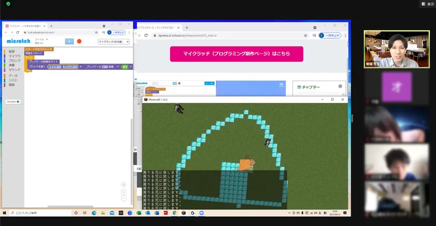Select the 制御 block category

12,52
